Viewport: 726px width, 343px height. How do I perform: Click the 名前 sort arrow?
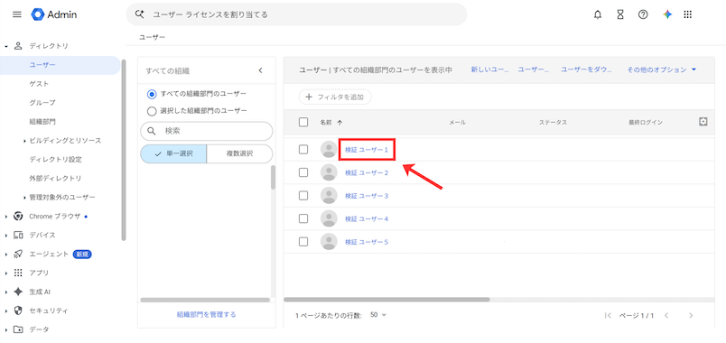click(340, 123)
